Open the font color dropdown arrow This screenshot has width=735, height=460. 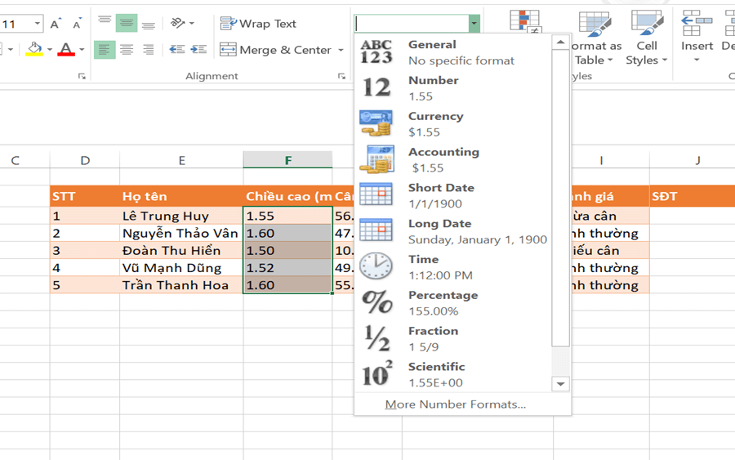point(82,51)
